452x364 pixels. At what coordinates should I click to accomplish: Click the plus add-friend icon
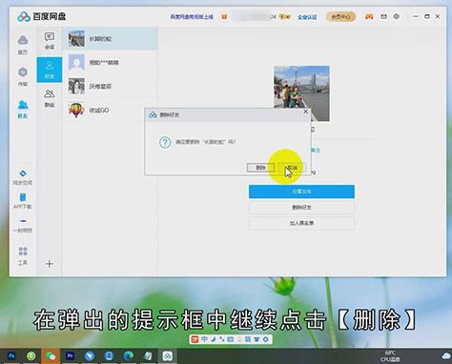pyautogui.click(x=50, y=264)
